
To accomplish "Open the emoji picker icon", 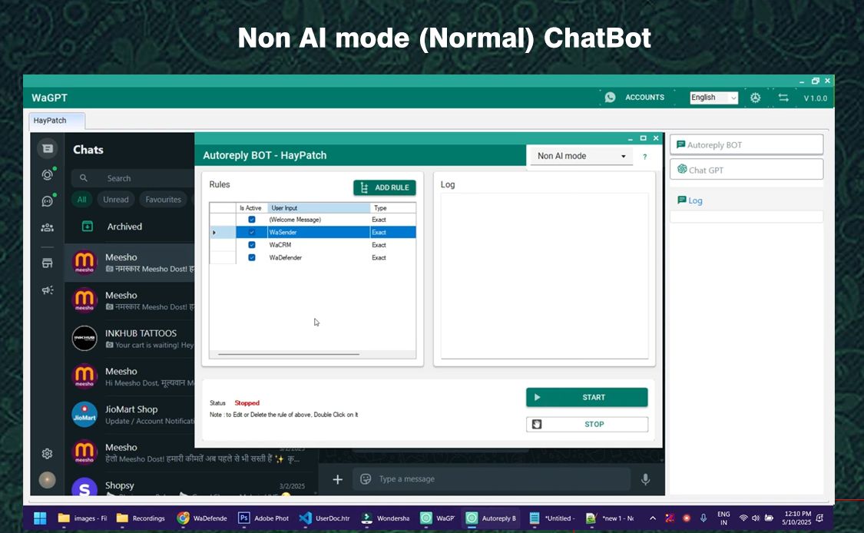I will [x=366, y=479].
